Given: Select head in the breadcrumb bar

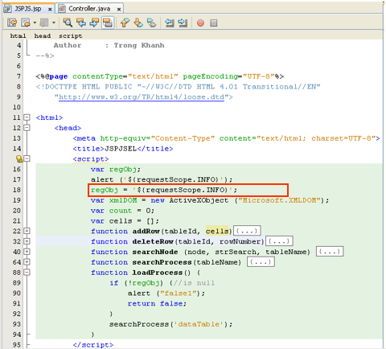Looking at the screenshot, I should [43, 35].
